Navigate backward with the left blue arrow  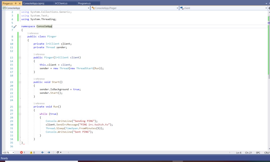pos(43,153)
